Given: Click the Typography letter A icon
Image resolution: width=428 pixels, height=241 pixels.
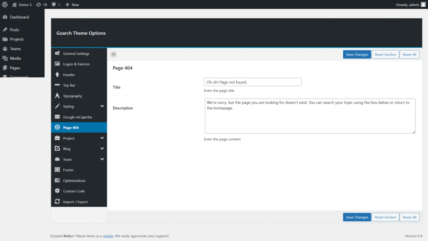Looking at the screenshot, I should [57, 96].
